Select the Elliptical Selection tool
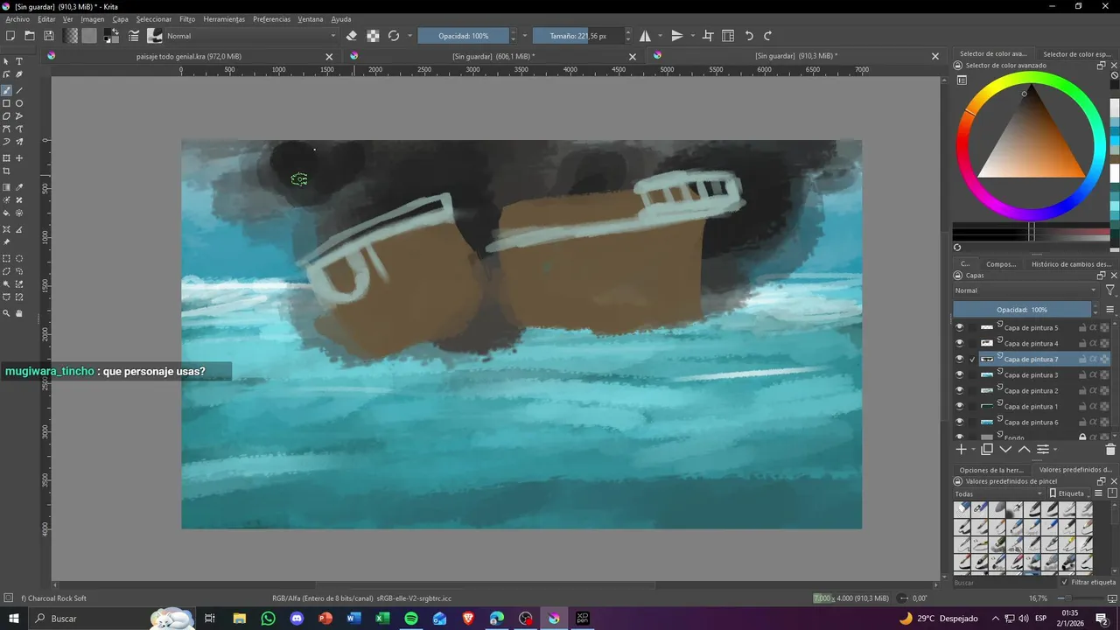 (19, 259)
